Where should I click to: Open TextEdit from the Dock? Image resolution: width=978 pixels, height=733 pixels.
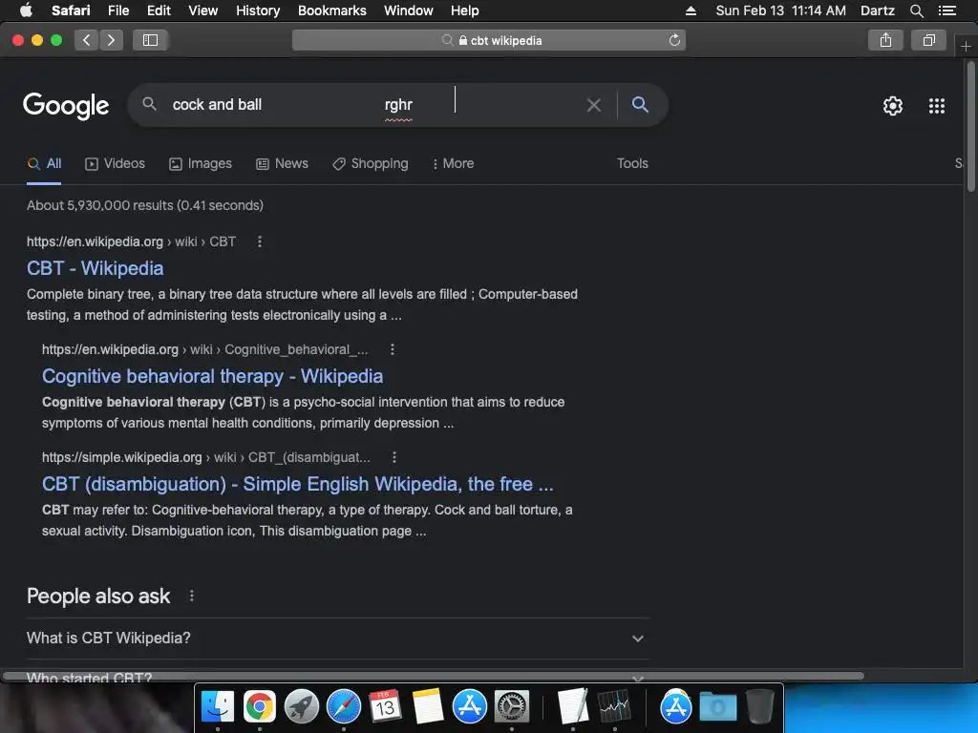(x=573, y=707)
